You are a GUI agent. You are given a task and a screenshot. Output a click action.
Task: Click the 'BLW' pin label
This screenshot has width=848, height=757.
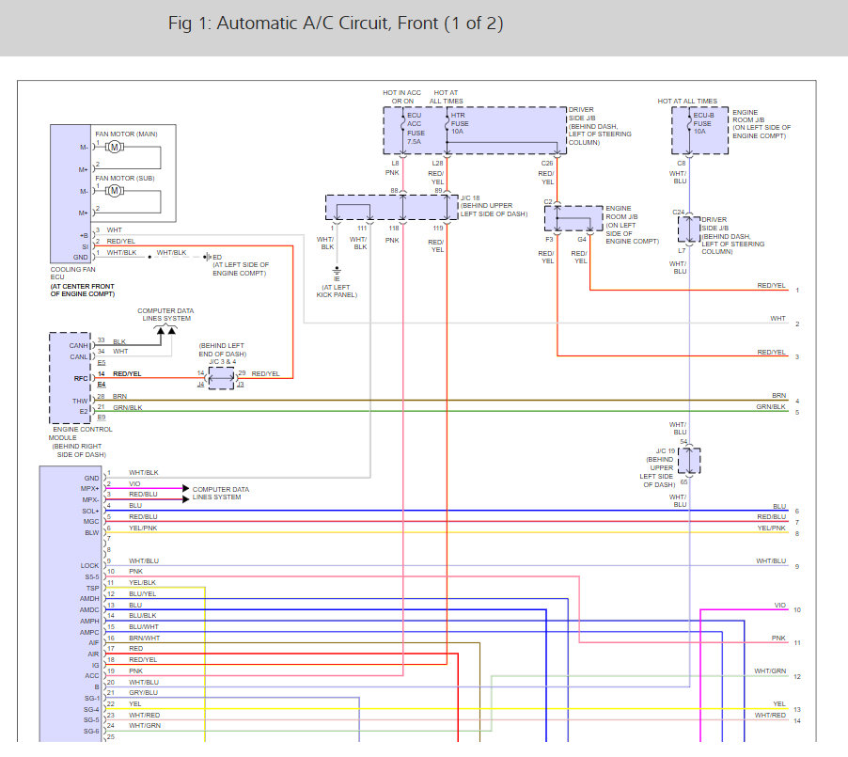[x=92, y=532]
